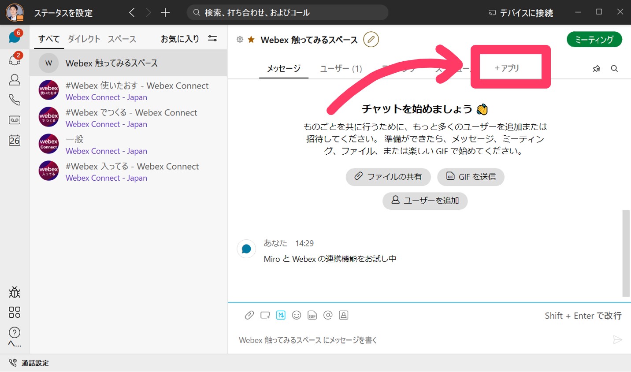This screenshot has width=631, height=372.
Task: Open space settings with the gear icon
Action: (240, 39)
